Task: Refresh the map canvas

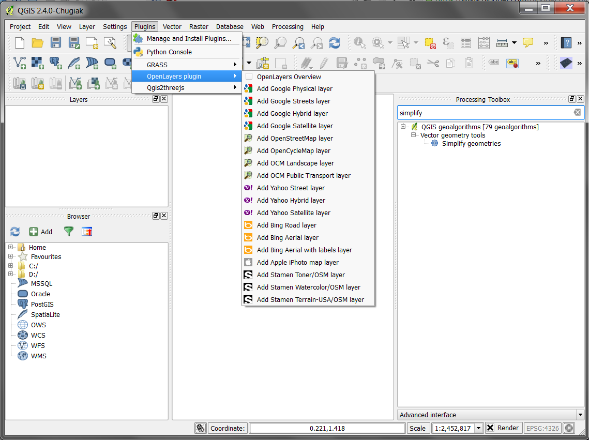Action: (335, 43)
